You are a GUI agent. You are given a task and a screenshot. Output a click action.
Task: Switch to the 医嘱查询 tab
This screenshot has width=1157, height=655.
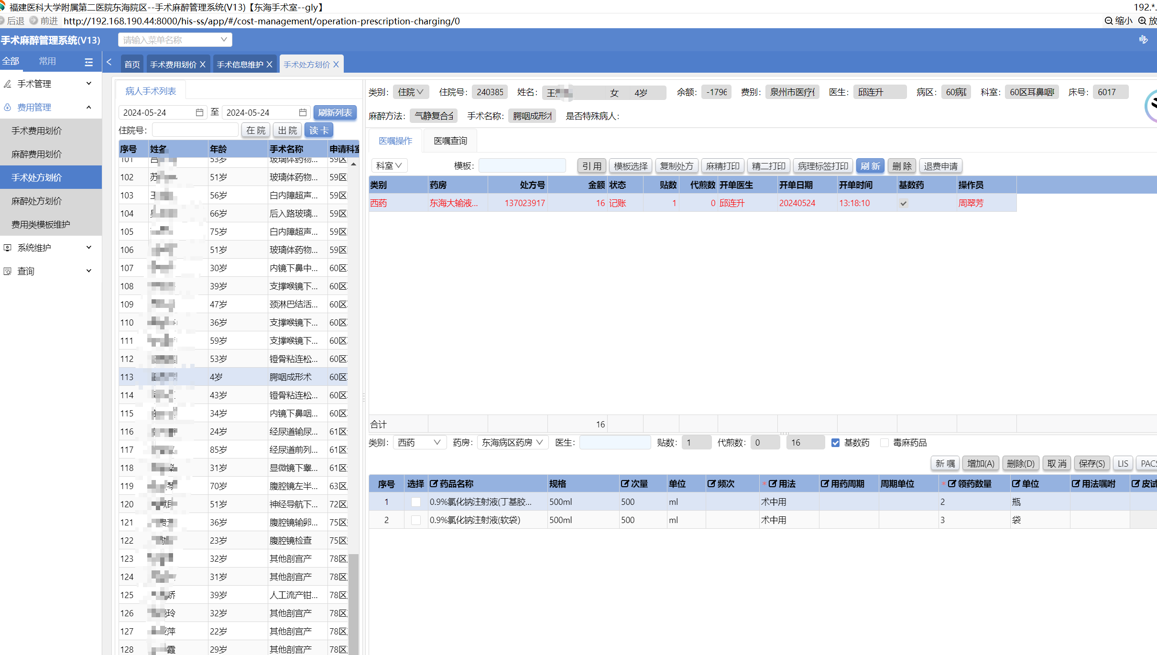[x=450, y=141]
